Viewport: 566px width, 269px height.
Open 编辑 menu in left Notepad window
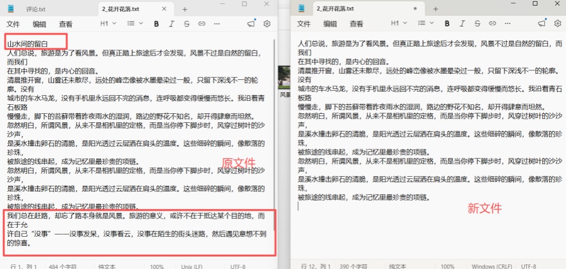(40, 24)
